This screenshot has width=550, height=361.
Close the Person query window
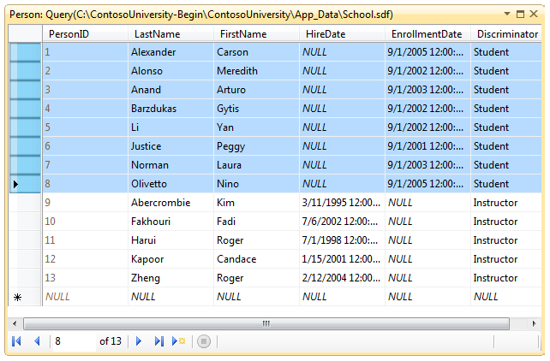(x=534, y=14)
